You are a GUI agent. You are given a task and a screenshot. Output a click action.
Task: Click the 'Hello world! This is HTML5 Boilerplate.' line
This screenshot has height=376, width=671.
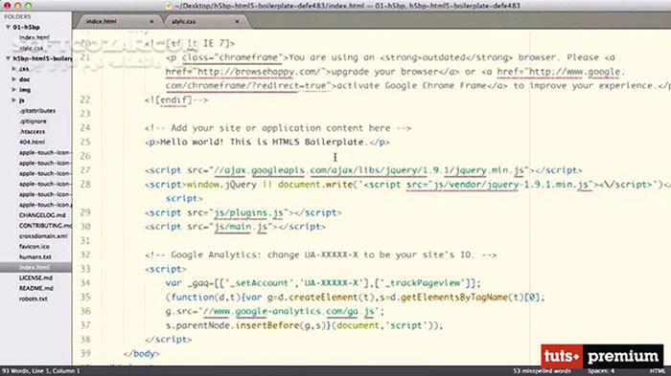[x=267, y=142]
